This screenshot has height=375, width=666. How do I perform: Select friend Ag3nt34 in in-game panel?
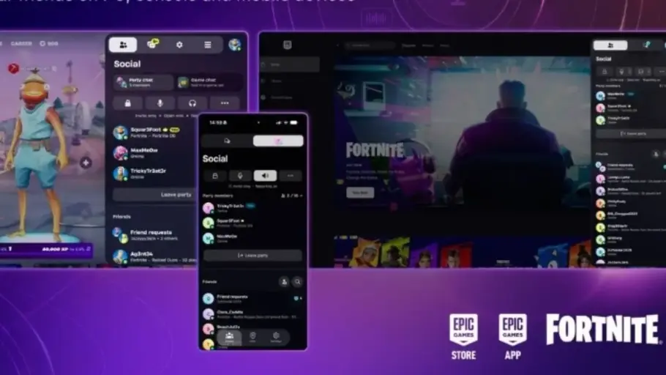[154, 256]
